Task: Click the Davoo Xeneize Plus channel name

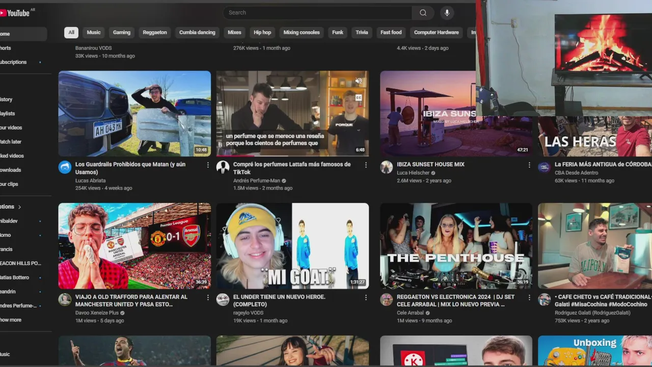Action: pyautogui.click(x=97, y=312)
